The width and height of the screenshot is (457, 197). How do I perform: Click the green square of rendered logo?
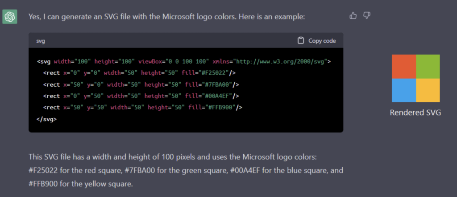click(x=428, y=66)
